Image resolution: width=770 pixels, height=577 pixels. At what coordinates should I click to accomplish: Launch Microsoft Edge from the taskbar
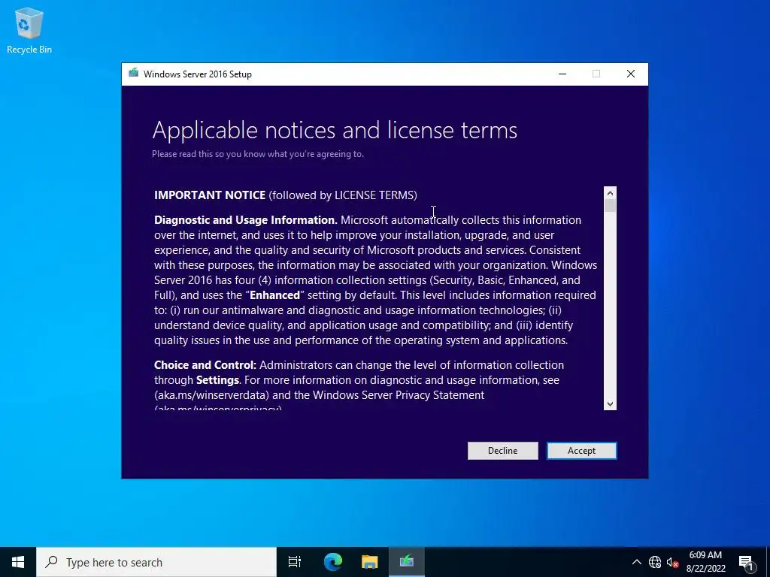pyautogui.click(x=332, y=562)
